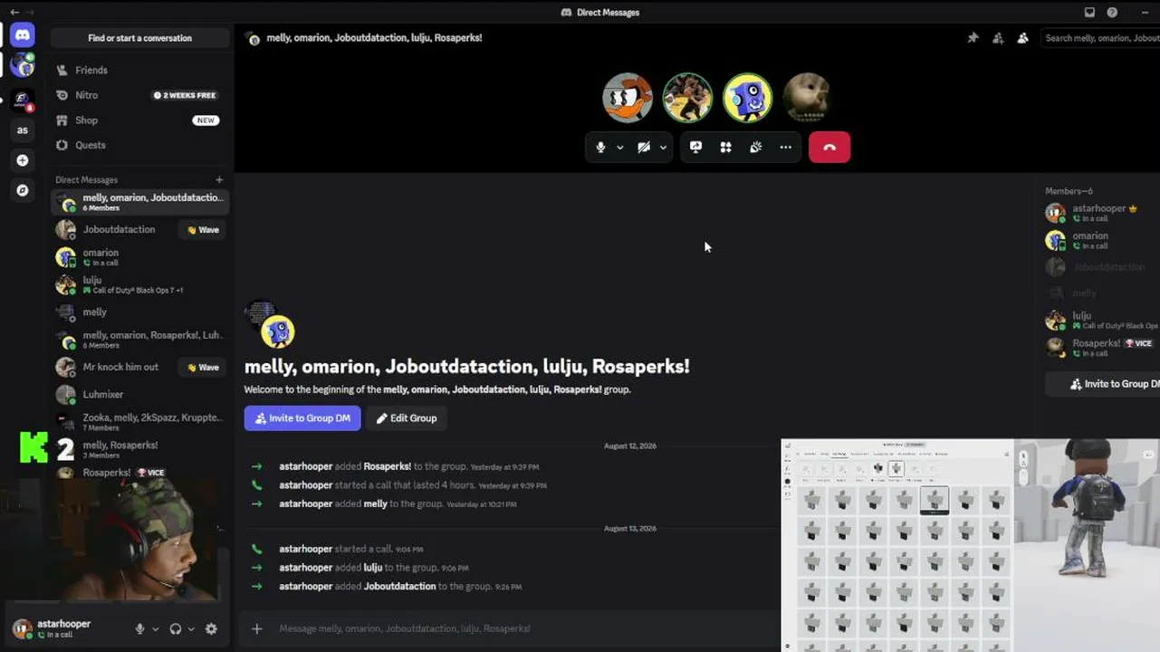Toggle mute in the bottom user panel
The image size is (1160, 652).
point(139,628)
